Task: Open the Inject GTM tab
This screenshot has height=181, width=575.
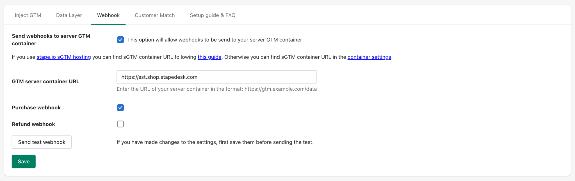Action: coord(28,15)
